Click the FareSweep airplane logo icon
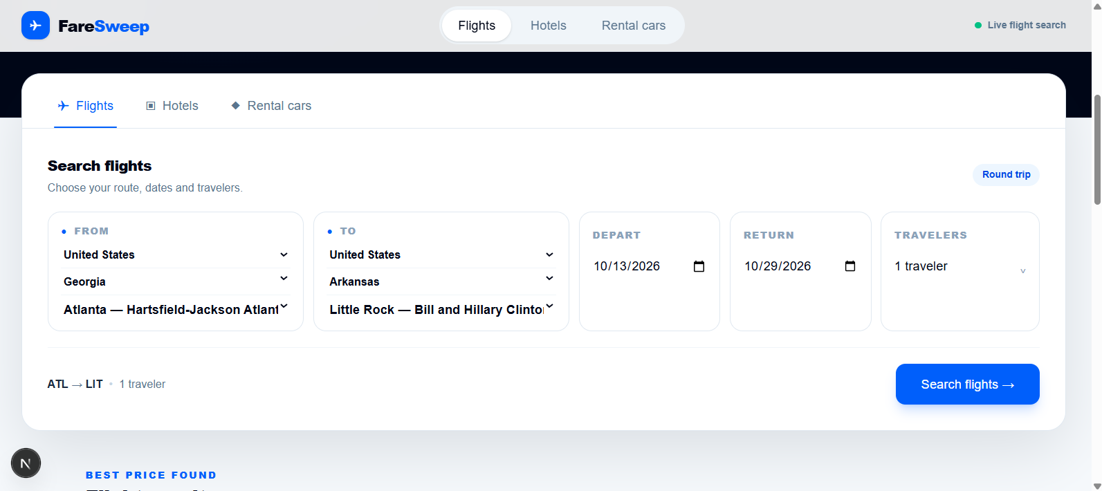Screen dimensions: 1102x491 [35, 26]
